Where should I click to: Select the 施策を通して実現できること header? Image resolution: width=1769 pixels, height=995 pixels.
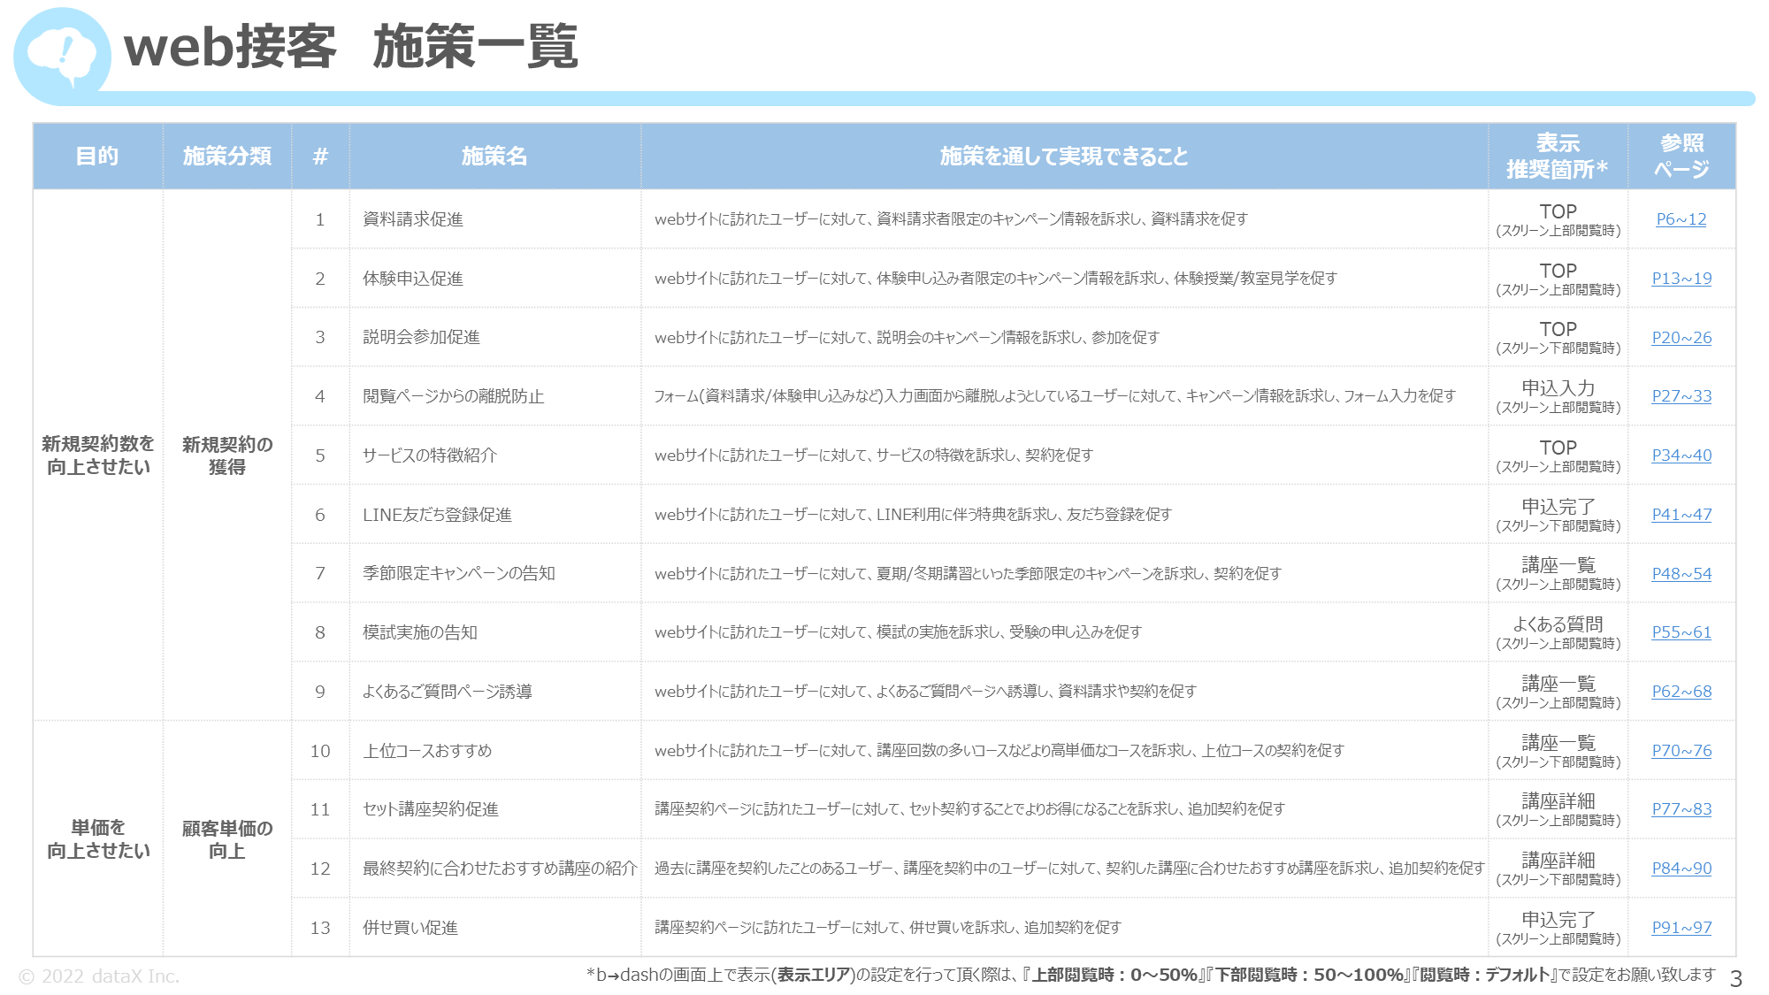point(1064,157)
